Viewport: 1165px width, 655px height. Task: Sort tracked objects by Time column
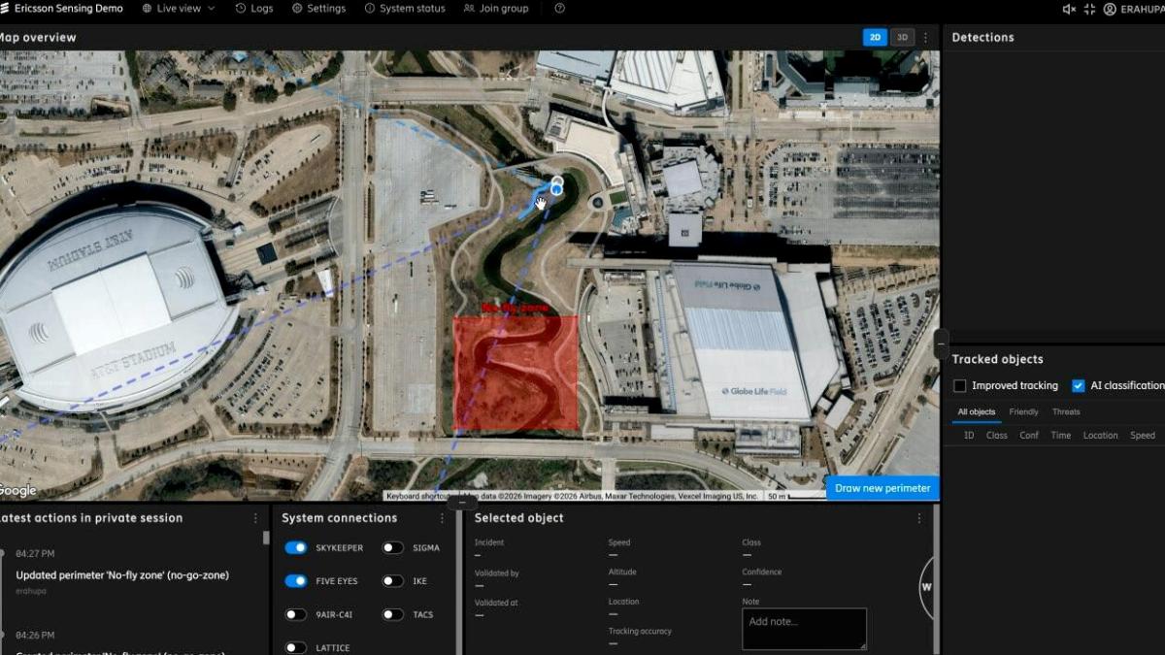1061,436
